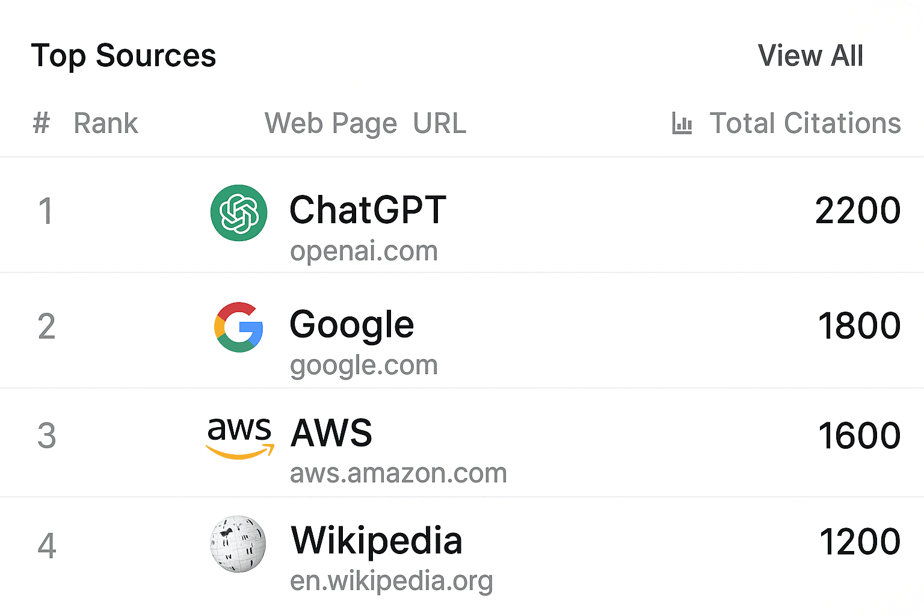Screen dimensions: 924x616
Task: Select the # symbol in the header row
Action: pos(40,123)
